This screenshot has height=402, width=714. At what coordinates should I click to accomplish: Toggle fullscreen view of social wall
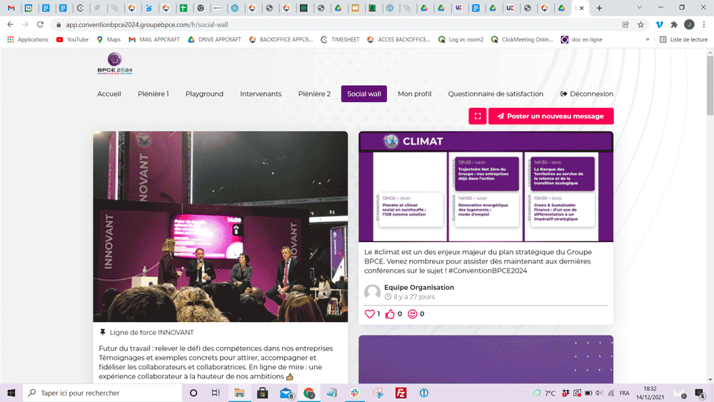point(477,116)
